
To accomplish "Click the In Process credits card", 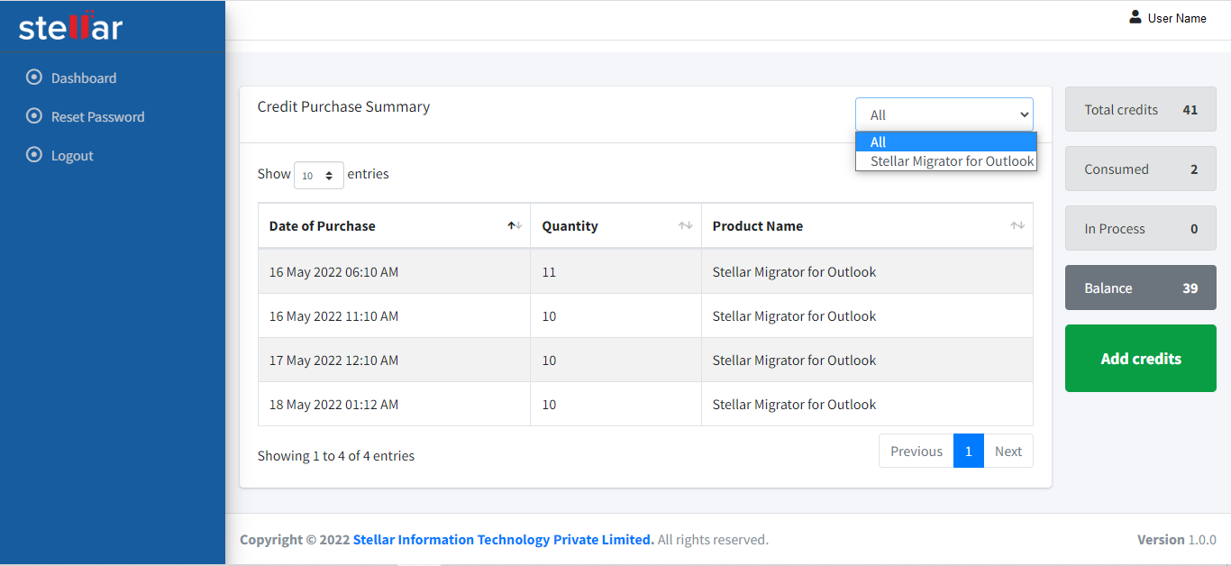I will click(1141, 229).
